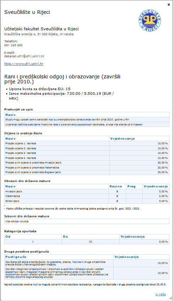The height and width of the screenshot is (301, 174).
Task: Click row 'Prosjek svih ocjena iz predmeta Engleski jezik'
Action: coord(87,172)
